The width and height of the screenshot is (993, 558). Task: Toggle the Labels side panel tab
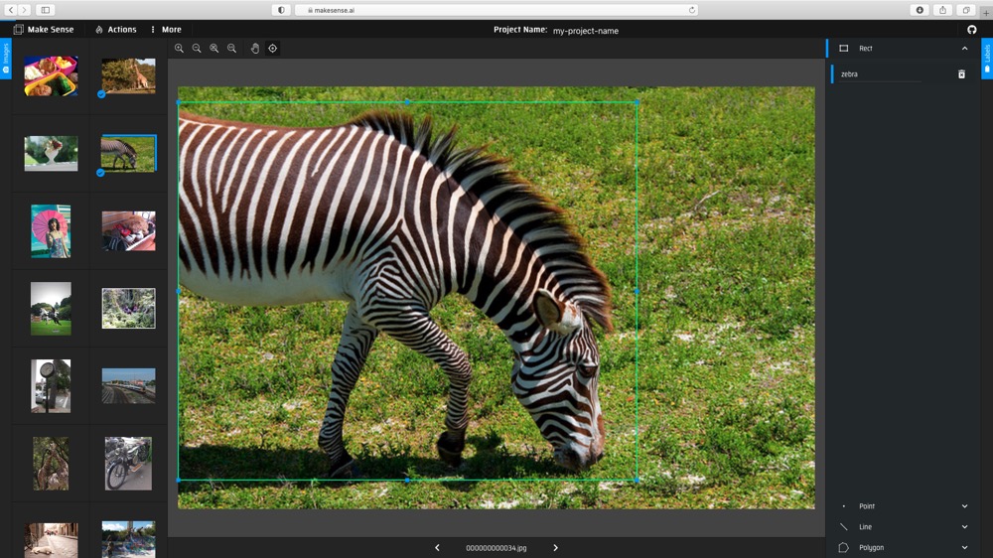coord(986,58)
